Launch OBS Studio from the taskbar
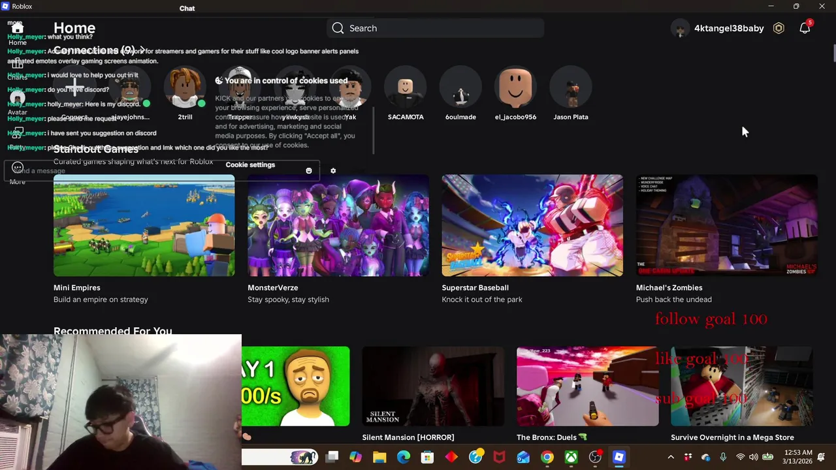The image size is (836, 470). [x=595, y=457]
